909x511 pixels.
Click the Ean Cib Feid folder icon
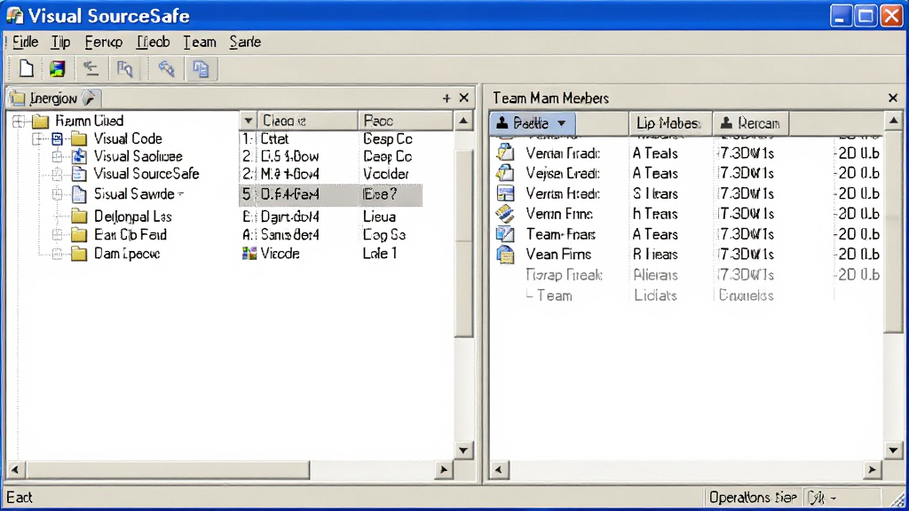point(79,234)
